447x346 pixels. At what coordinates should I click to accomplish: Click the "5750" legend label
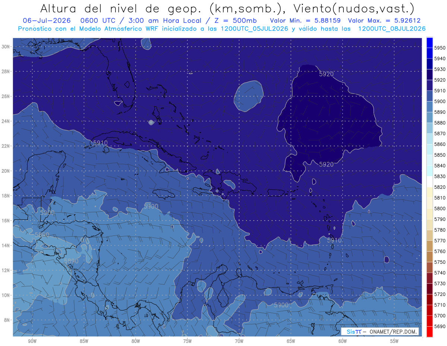tap(440, 262)
